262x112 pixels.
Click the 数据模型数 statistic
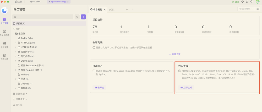point(179,29)
